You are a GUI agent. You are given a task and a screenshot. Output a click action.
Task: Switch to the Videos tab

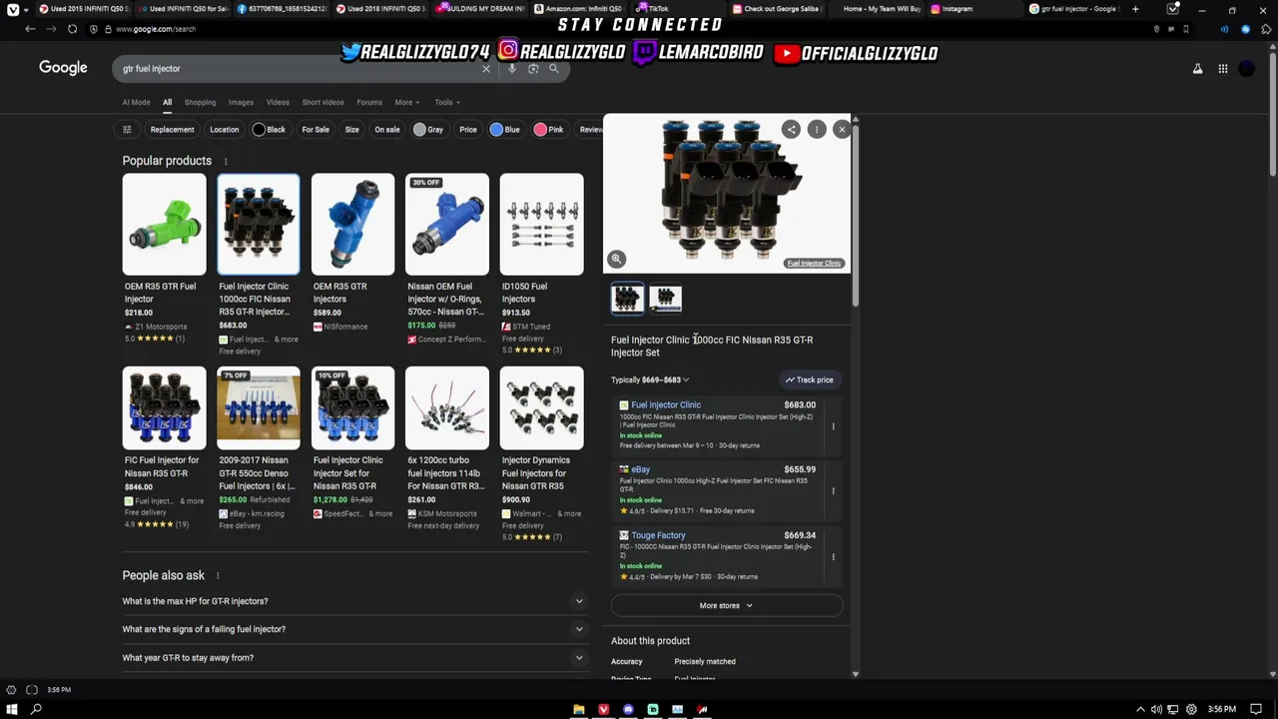[278, 102]
